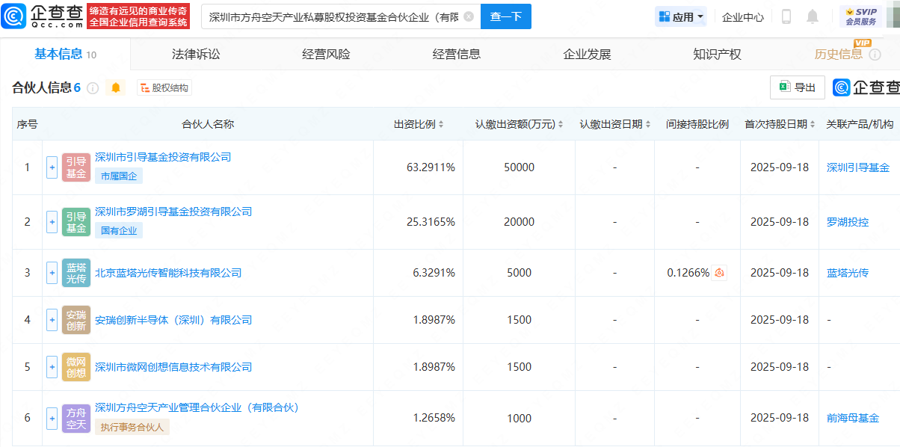Click the orange monitoring bell beside 合伙人信息
Screen dimensions: 900x447
[115, 88]
